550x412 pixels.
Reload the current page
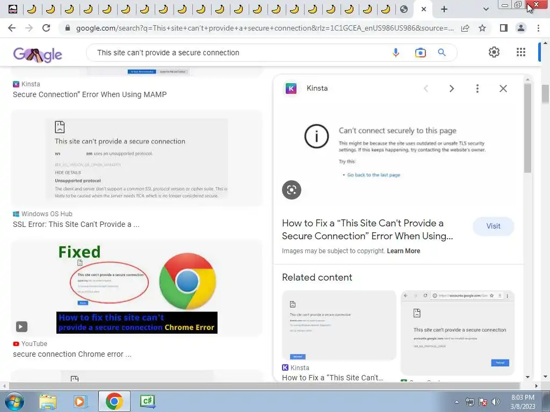46,28
